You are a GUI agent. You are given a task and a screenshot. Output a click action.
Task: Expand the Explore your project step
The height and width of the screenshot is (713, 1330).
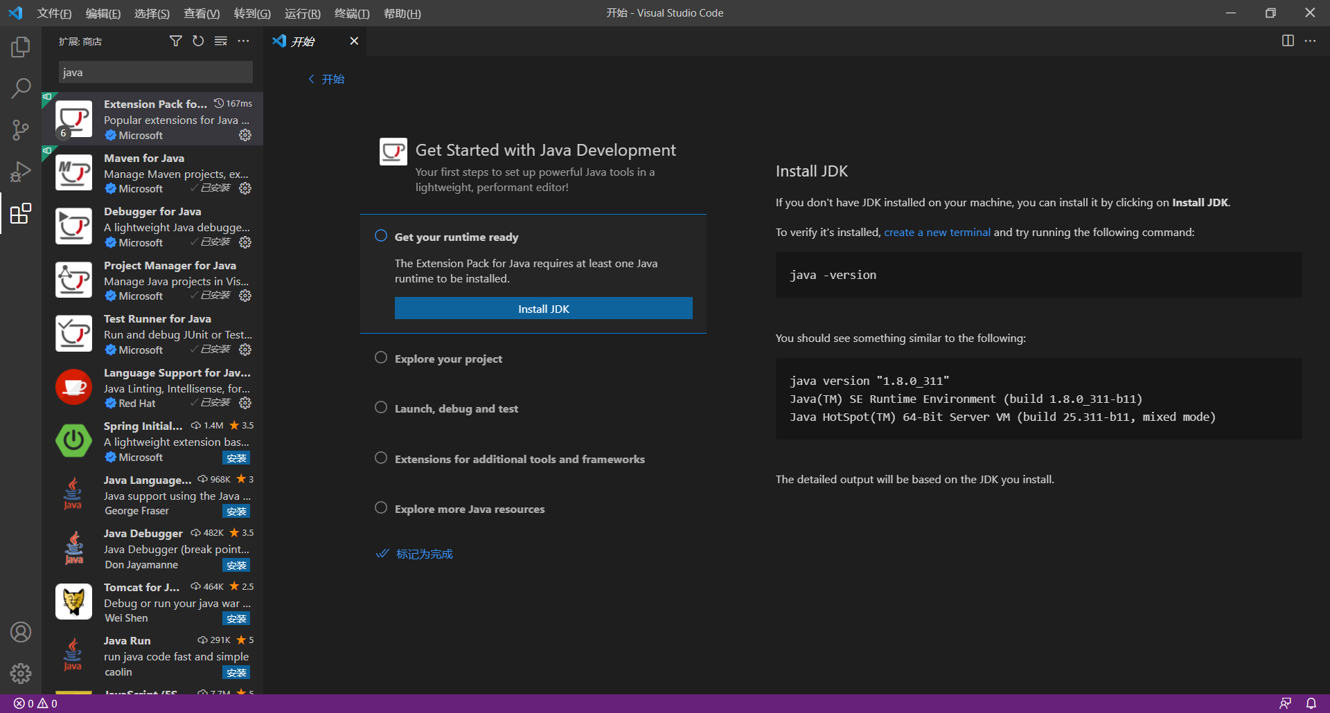pos(448,359)
